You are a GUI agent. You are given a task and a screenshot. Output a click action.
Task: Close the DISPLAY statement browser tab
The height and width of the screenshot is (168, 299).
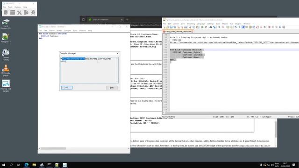(121, 20)
